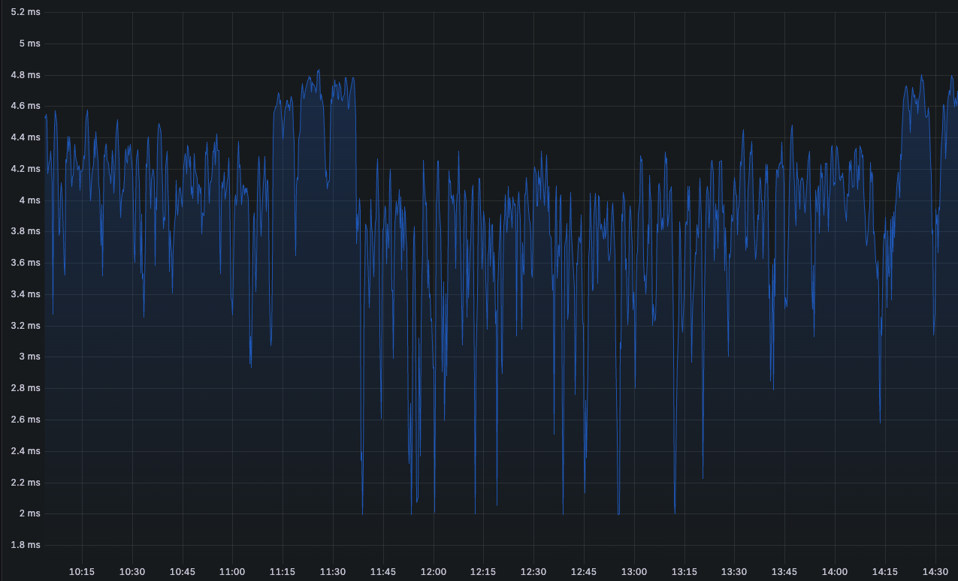Viewport: 958px width, 581px height.
Task: Select the 14:30 time axis label
Action: [x=935, y=572]
